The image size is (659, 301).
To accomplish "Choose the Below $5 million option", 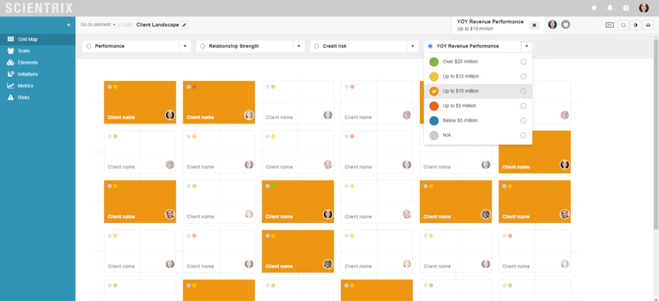I will point(478,121).
